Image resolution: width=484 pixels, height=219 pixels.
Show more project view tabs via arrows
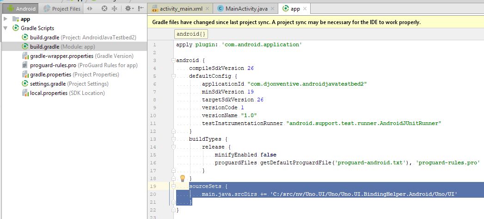(x=90, y=9)
